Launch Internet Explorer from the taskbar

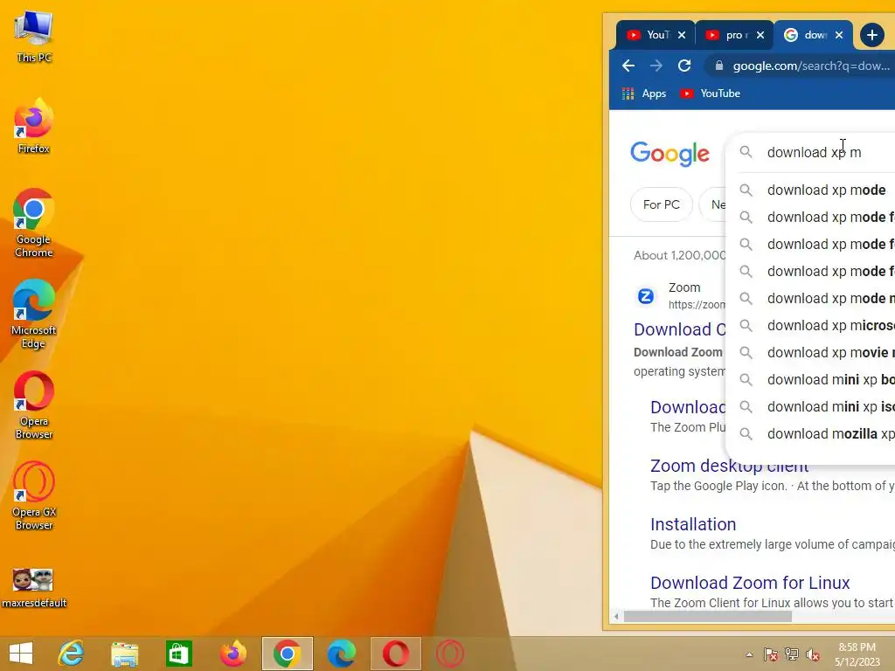[71, 654]
